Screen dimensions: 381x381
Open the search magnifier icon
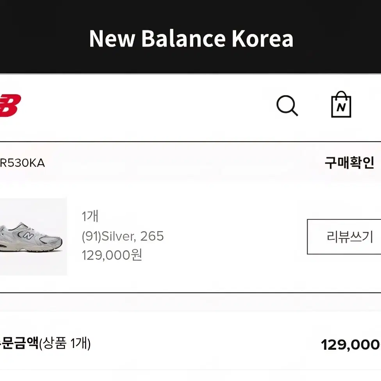pyautogui.click(x=287, y=106)
